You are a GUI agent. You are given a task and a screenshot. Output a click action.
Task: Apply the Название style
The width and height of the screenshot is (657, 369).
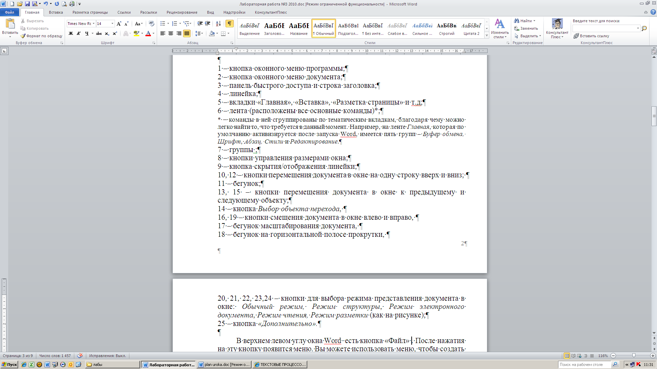click(x=299, y=28)
